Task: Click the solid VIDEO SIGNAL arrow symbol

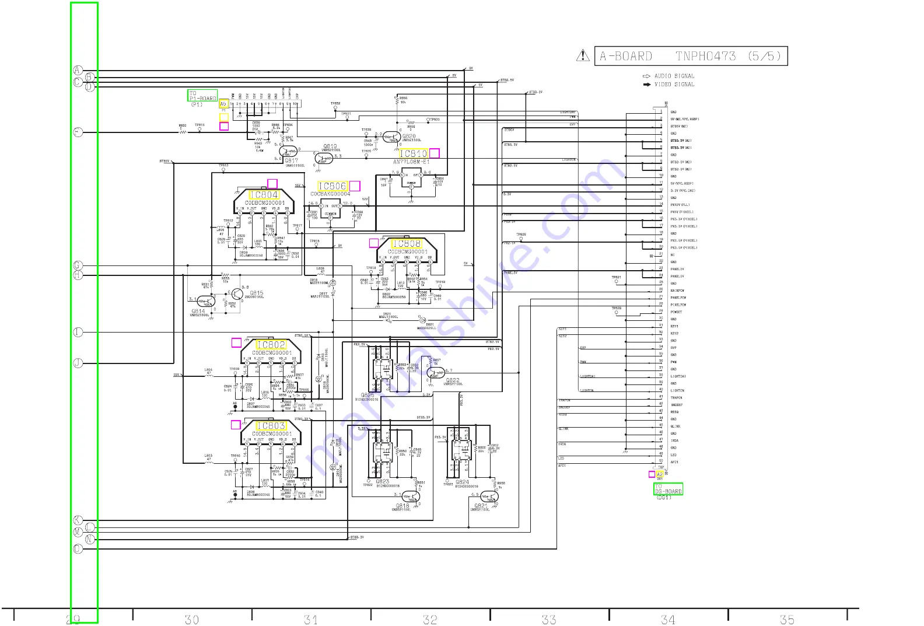Action: (x=646, y=85)
